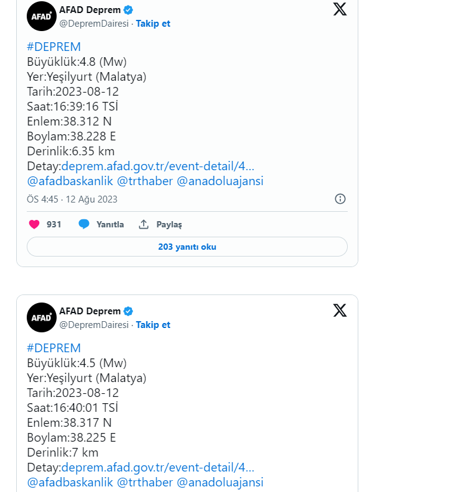This screenshot has width=456, height=492.
Task: Follow via second tweet's Takip et
Action: 153,325
